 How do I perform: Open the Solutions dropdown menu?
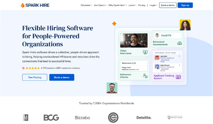[x=86, y=5]
